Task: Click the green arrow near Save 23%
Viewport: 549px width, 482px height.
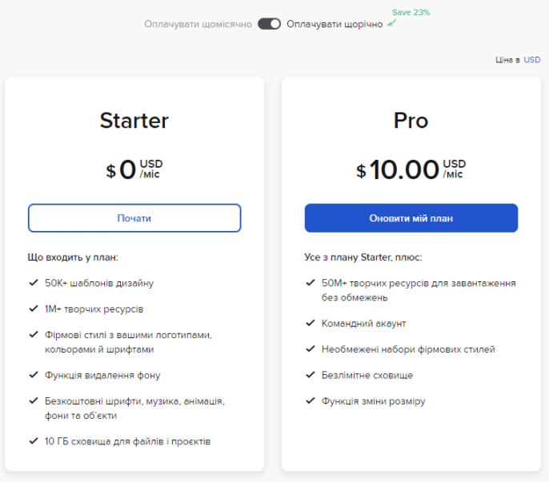Action: point(391,23)
